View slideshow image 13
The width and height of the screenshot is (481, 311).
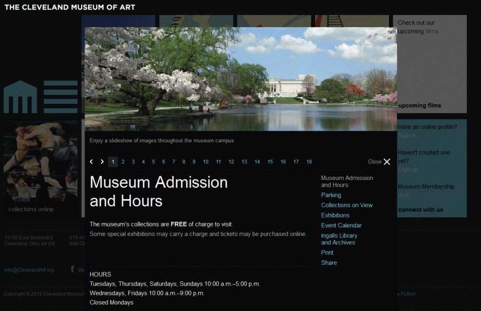pyautogui.click(x=244, y=162)
